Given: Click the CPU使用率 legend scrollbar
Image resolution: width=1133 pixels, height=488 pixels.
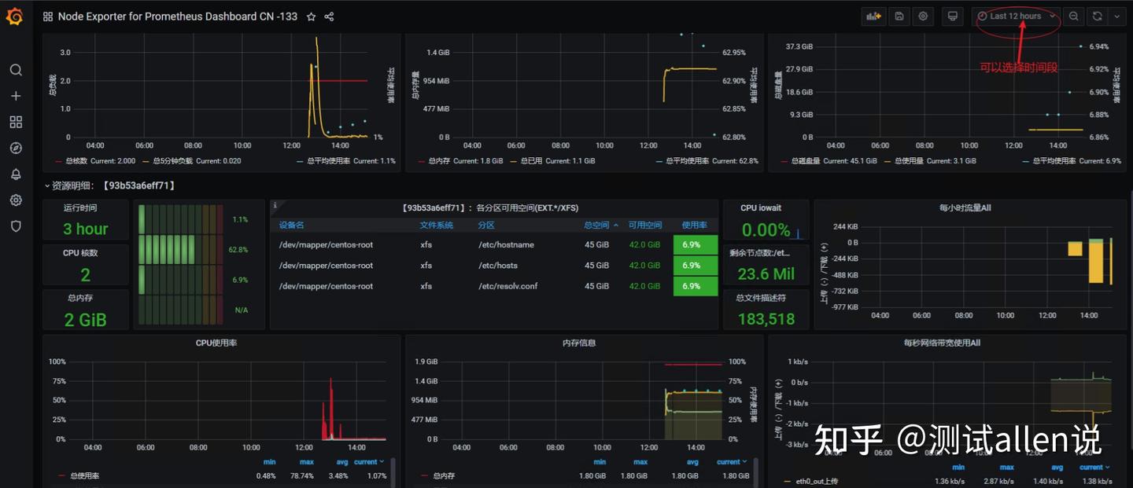Looking at the screenshot, I should pyautogui.click(x=393, y=471).
